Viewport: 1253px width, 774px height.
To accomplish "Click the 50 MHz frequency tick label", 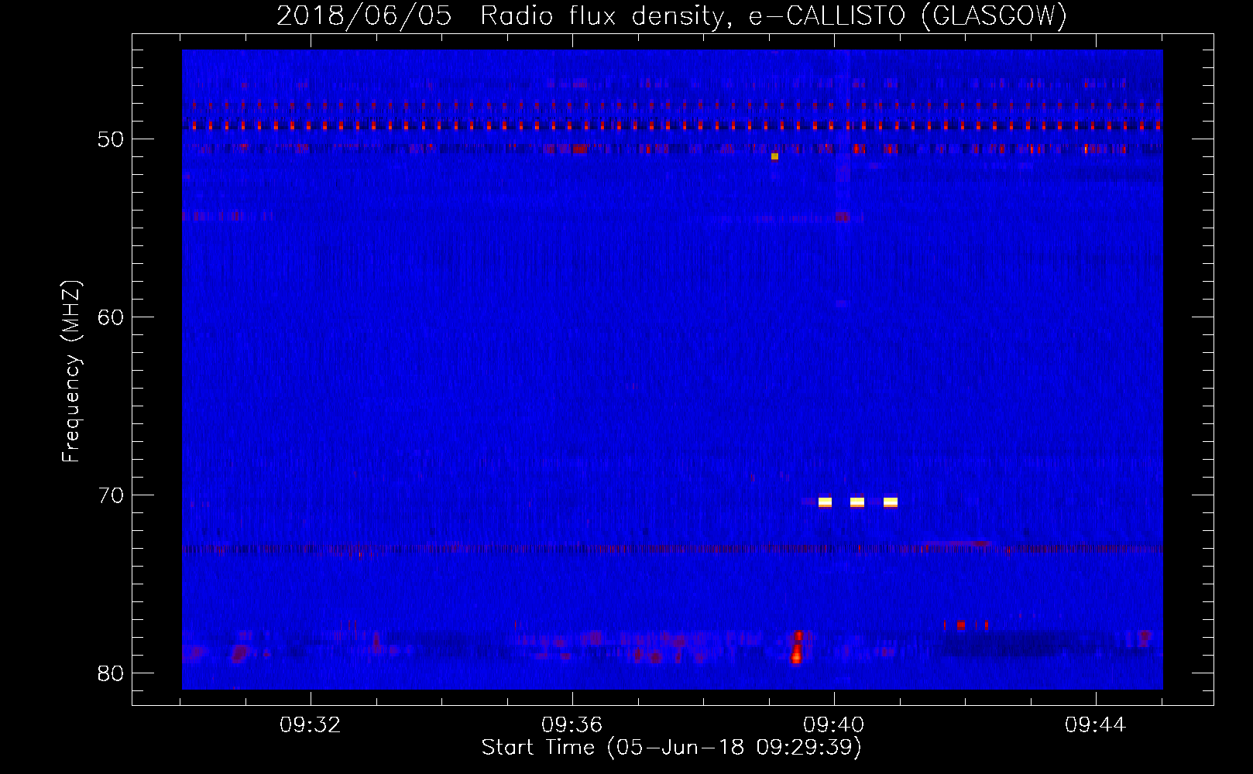I will (111, 139).
